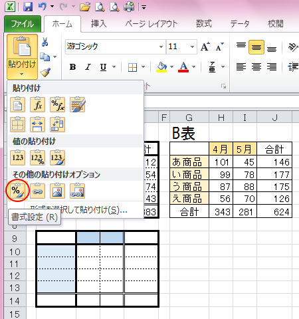Click the cut scissors icon
Viewport: 299px width, 319px height.
45,42
